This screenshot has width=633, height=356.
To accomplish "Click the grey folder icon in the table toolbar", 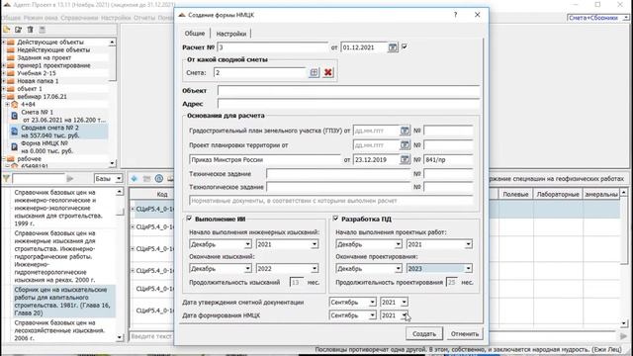I will [x=146, y=178].
